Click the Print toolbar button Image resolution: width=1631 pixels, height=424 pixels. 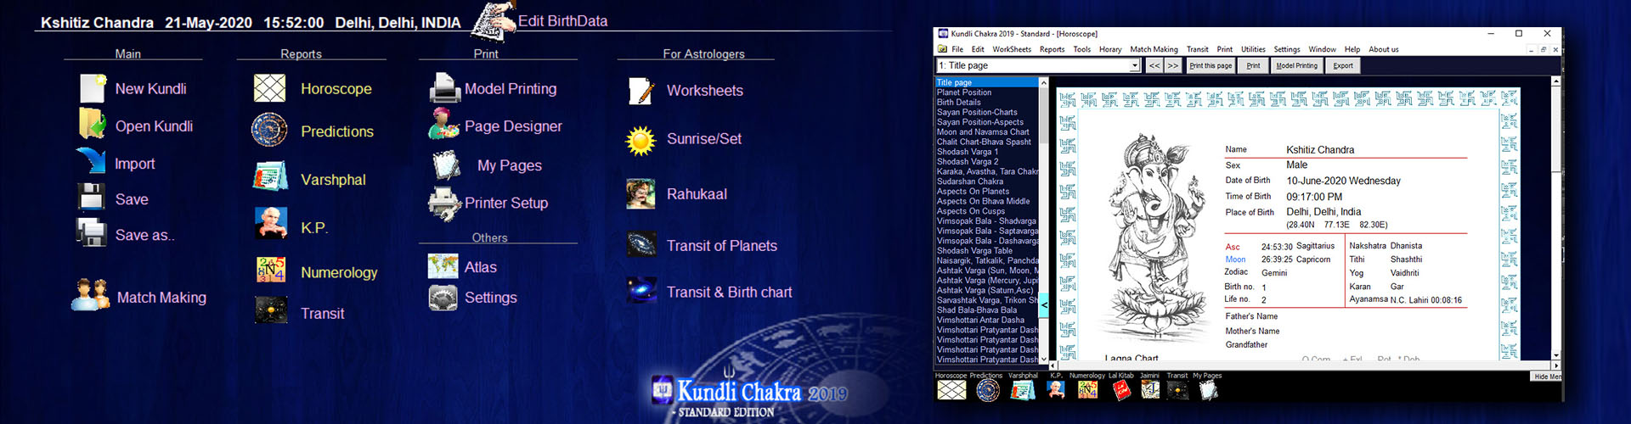(x=1253, y=65)
